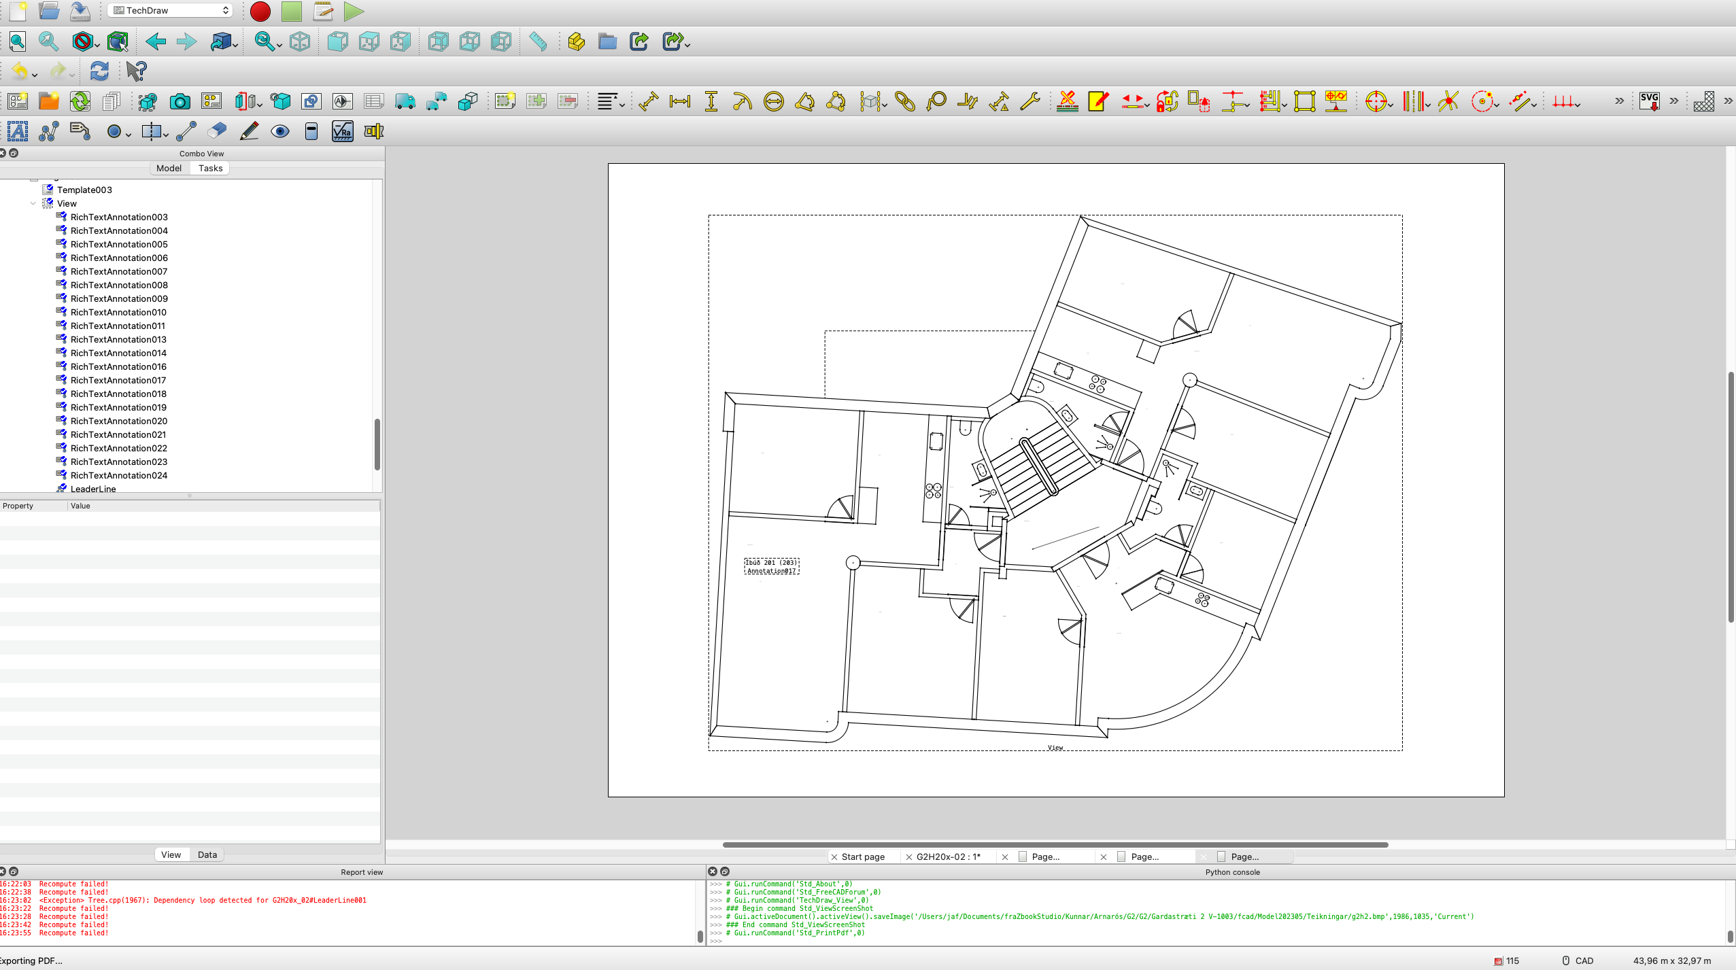Select the diameter dimension tool
The image size is (1736, 970).
click(x=773, y=102)
